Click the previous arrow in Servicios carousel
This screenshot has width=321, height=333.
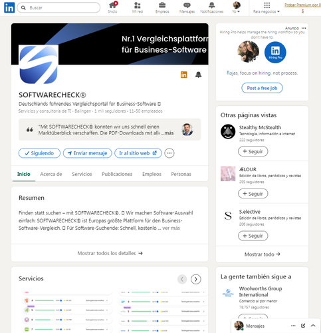click(x=182, y=279)
